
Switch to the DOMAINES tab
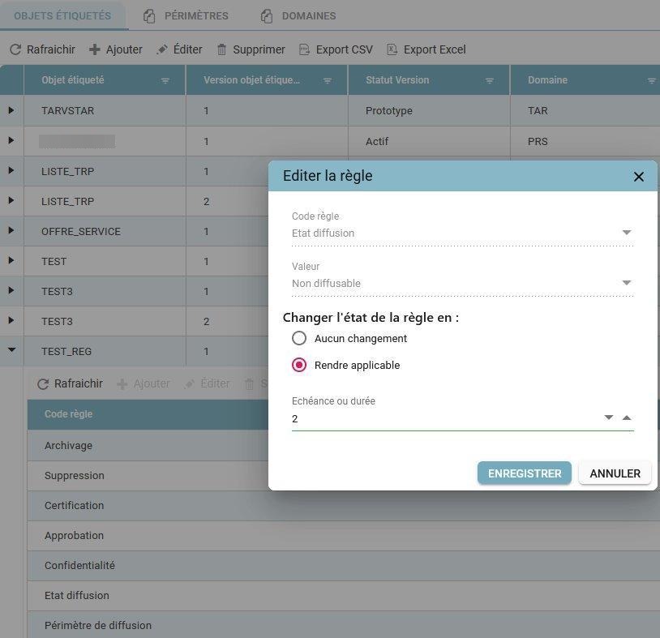click(298, 16)
